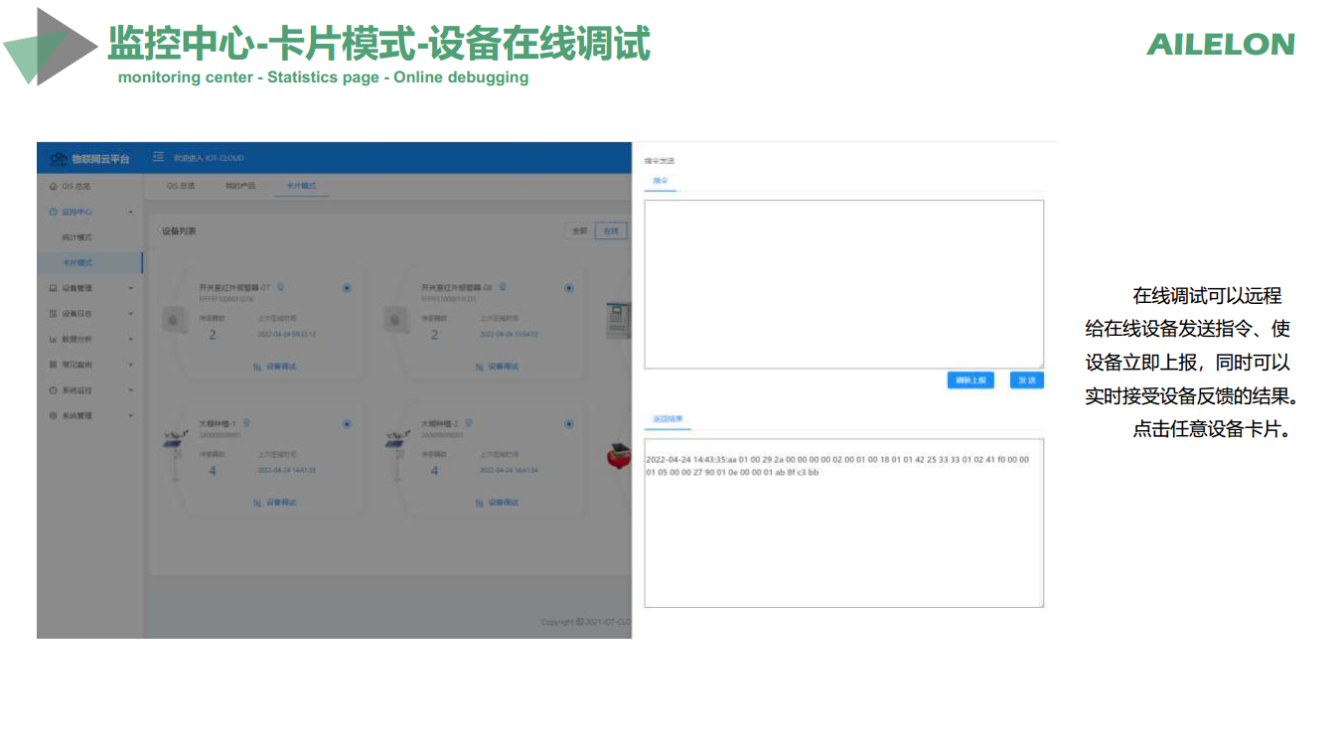
Task: Select the 返回结果 tab
Action: 668,419
